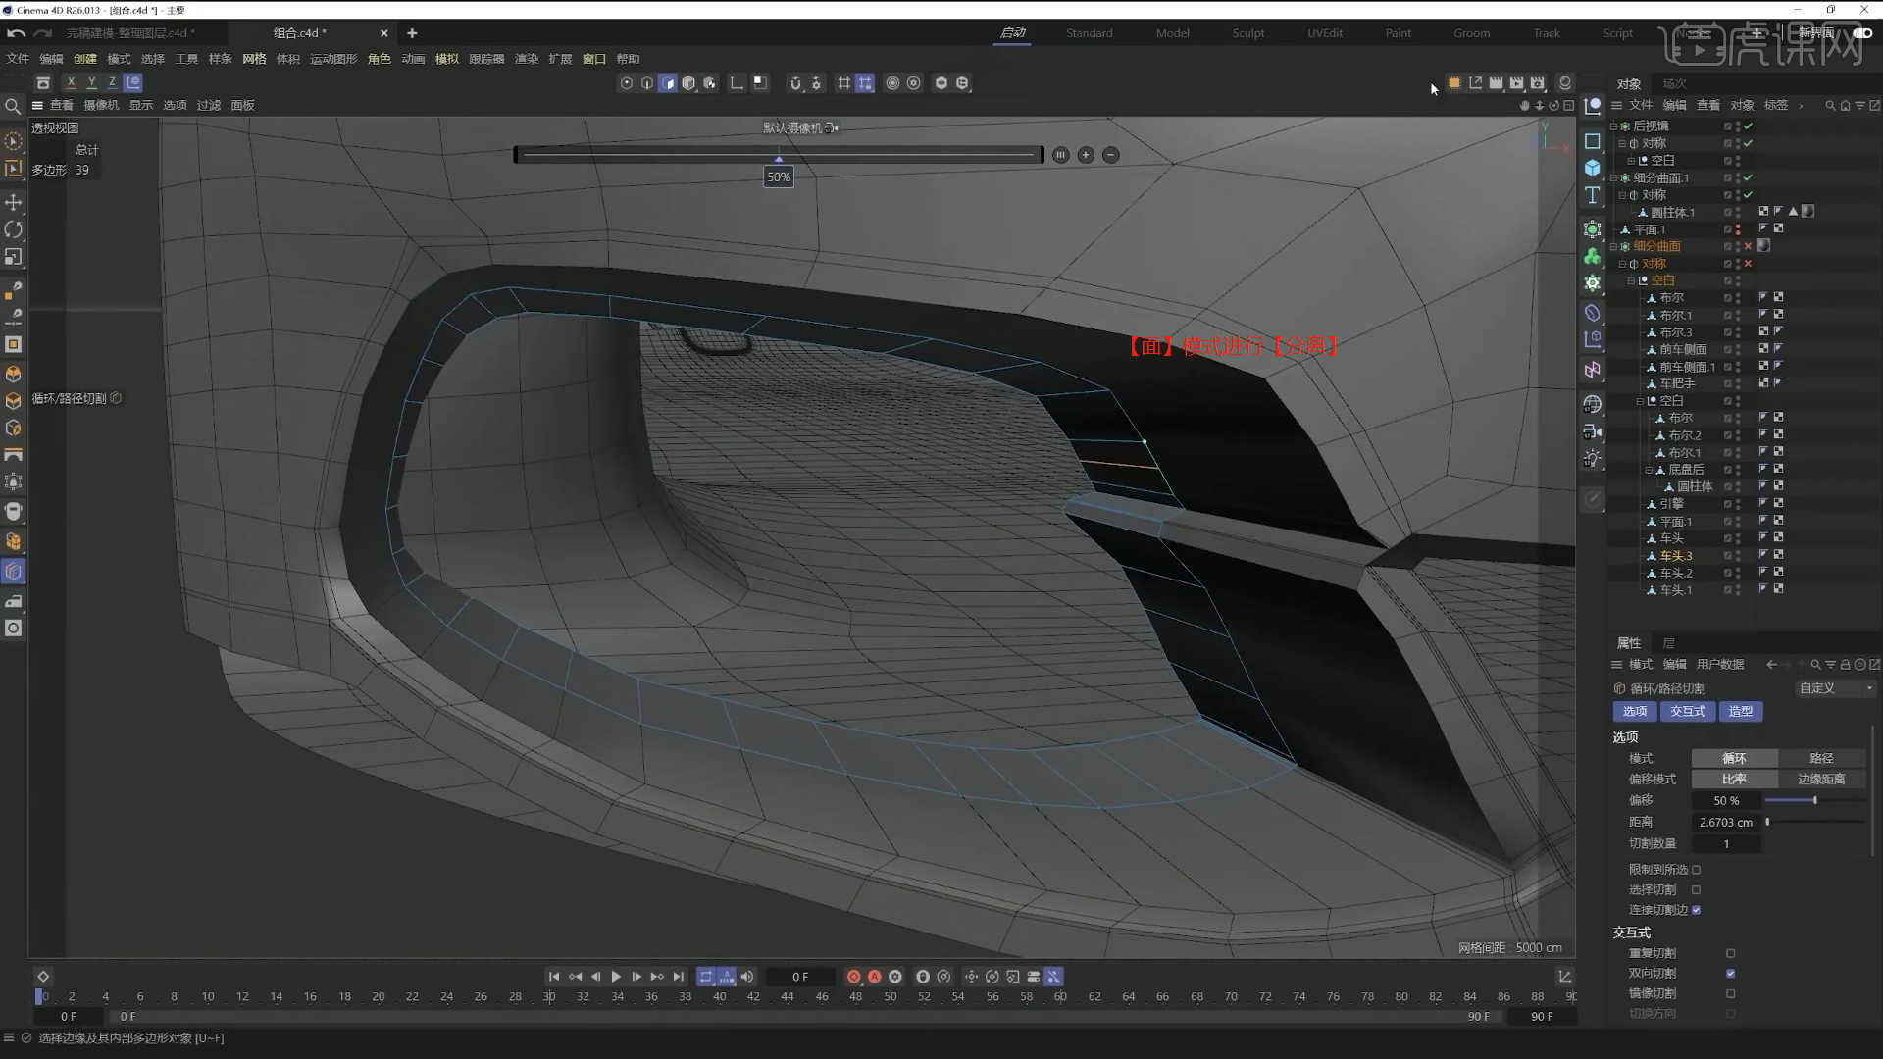This screenshot has width=1883, height=1059.
Task: Open the viewport hamburger menu
Action: pyautogui.click(x=37, y=106)
